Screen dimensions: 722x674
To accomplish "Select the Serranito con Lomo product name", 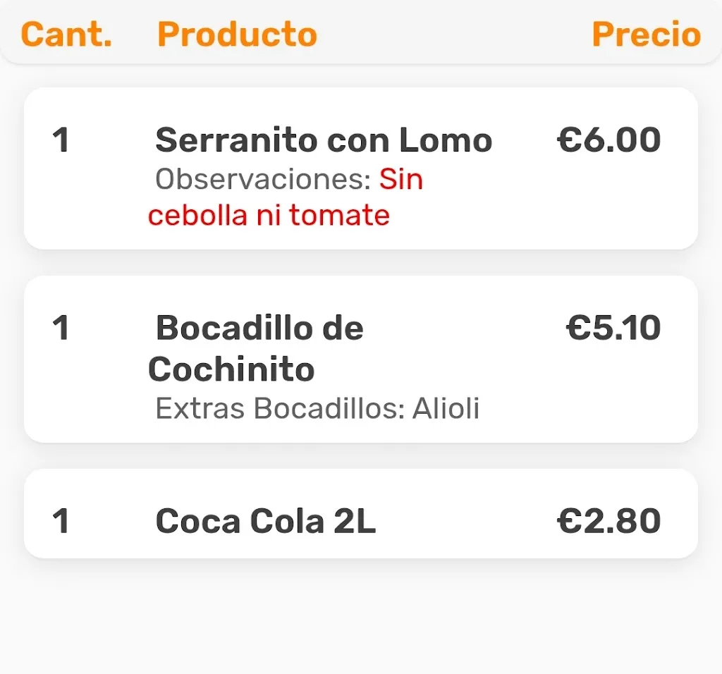I will pyautogui.click(x=323, y=140).
